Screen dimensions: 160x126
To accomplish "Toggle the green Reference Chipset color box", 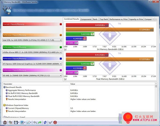I will (x=61, y=47).
